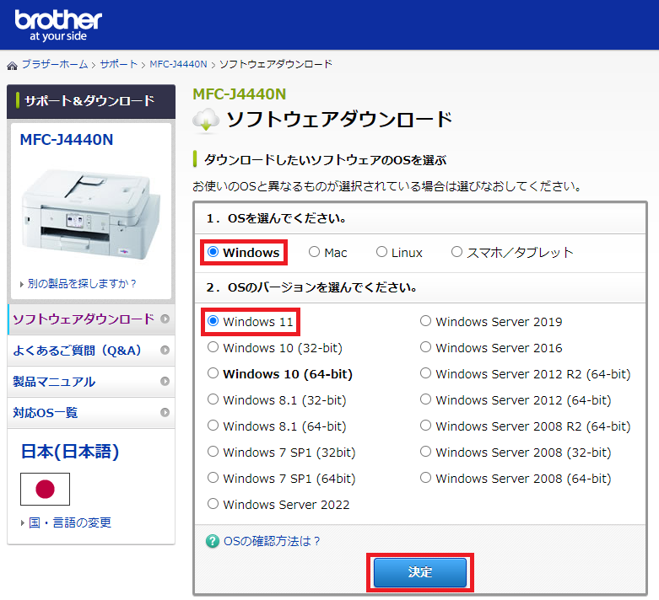Open ブラザーホーム breadcrumb link

coord(55,64)
